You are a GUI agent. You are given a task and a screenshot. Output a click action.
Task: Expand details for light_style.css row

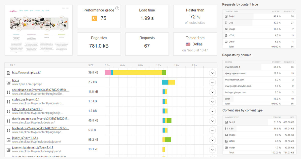(x=212, y=111)
